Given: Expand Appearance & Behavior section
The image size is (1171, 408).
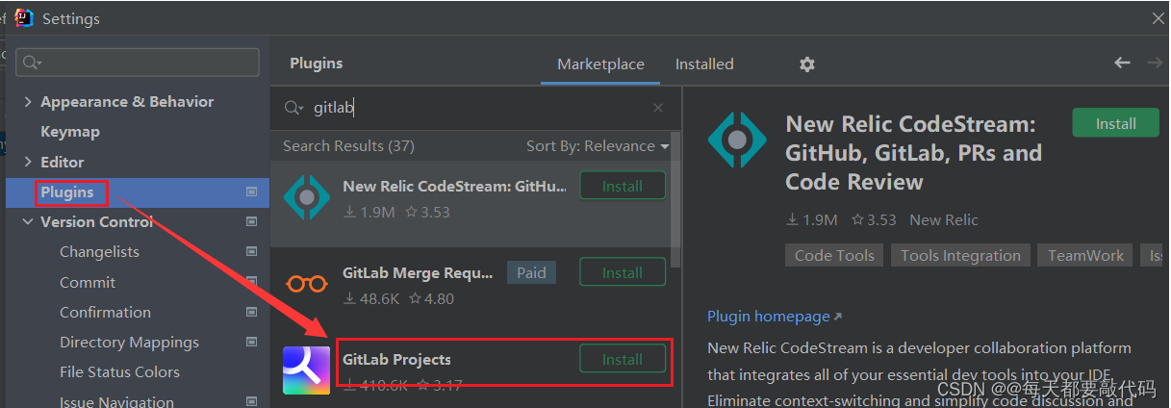Looking at the screenshot, I should (x=27, y=102).
